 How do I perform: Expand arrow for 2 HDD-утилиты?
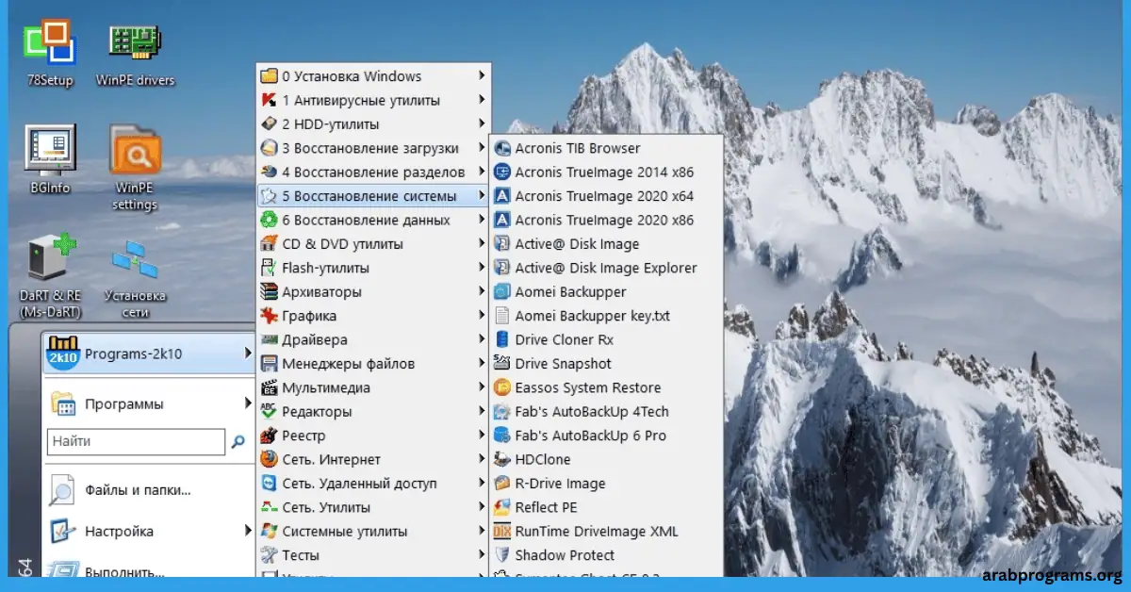click(x=483, y=123)
